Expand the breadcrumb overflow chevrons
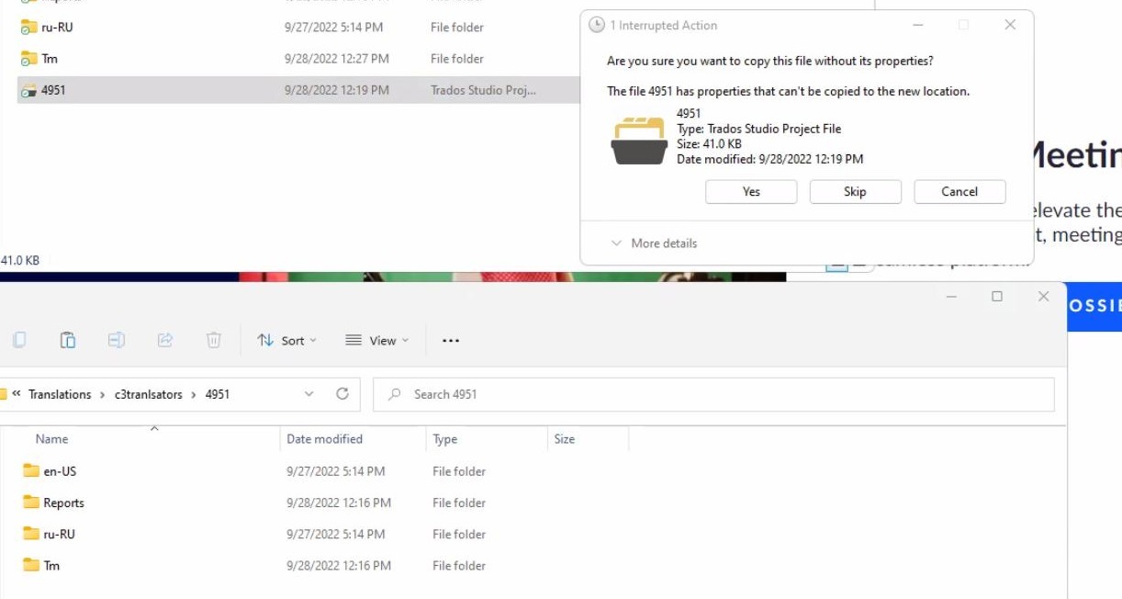Viewport: 1122px width, 599px height. (17, 394)
